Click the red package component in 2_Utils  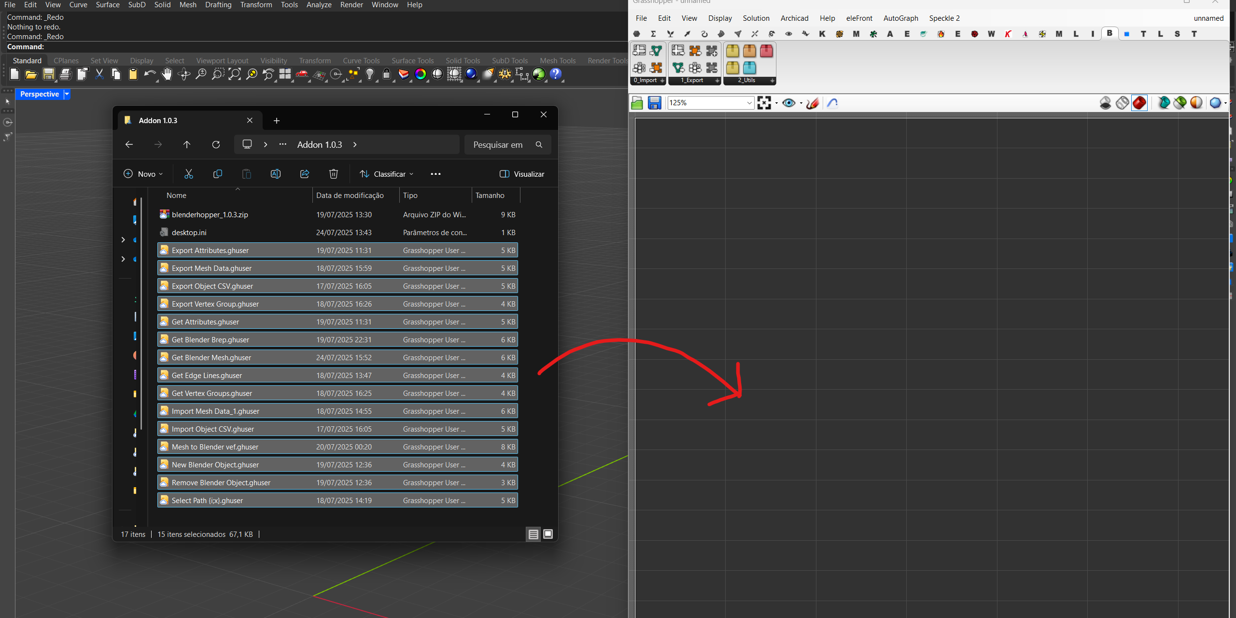click(x=766, y=51)
